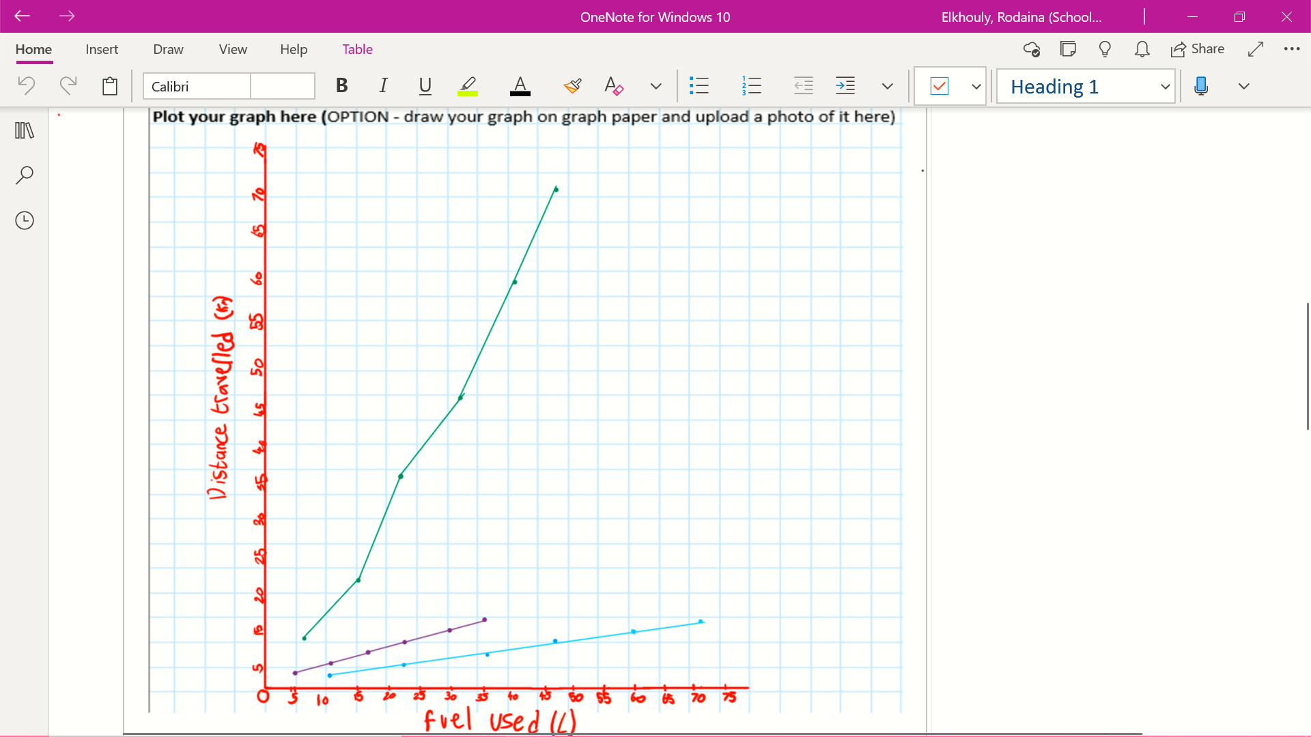
Task: Decrease paragraph indent
Action: [x=804, y=86]
